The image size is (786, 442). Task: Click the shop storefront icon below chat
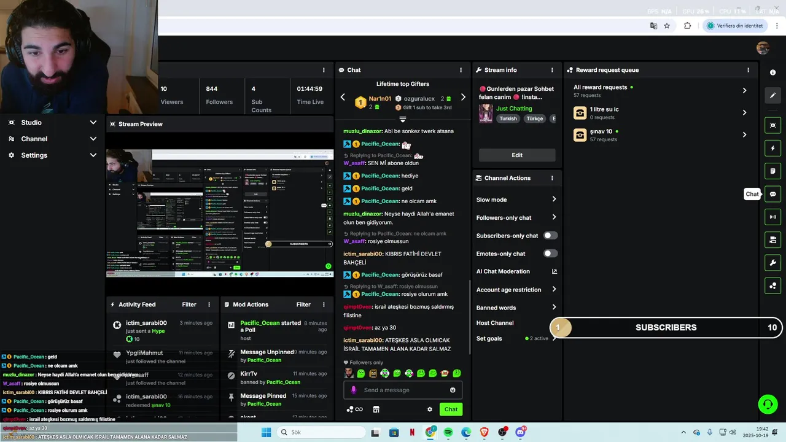pos(376,409)
